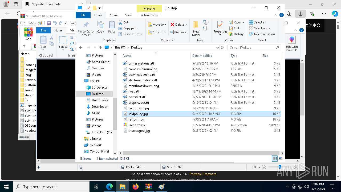Open Firefox from taskbar
The width and height of the screenshot is (341, 192).
[136, 187]
